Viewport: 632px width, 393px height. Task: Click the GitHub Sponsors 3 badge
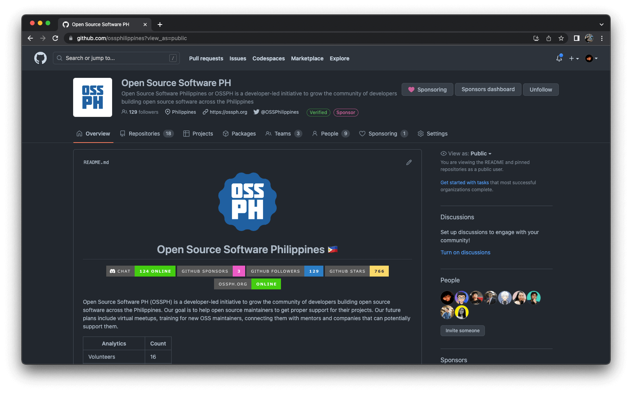tap(211, 271)
